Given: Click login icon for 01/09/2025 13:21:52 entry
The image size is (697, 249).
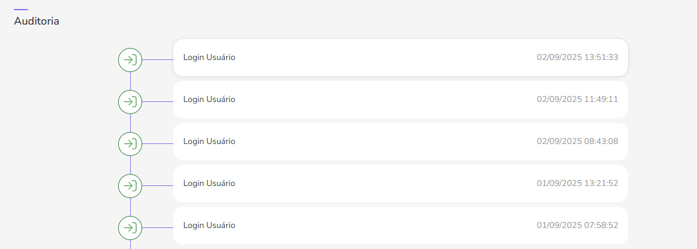Looking at the screenshot, I should pyautogui.click(x=130, y=186).
